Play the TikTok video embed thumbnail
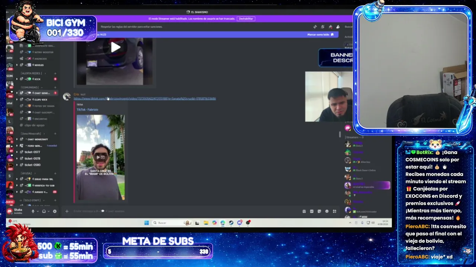Image resolution: width=476 pixels, height=267 pixels. tap(100, 157)
